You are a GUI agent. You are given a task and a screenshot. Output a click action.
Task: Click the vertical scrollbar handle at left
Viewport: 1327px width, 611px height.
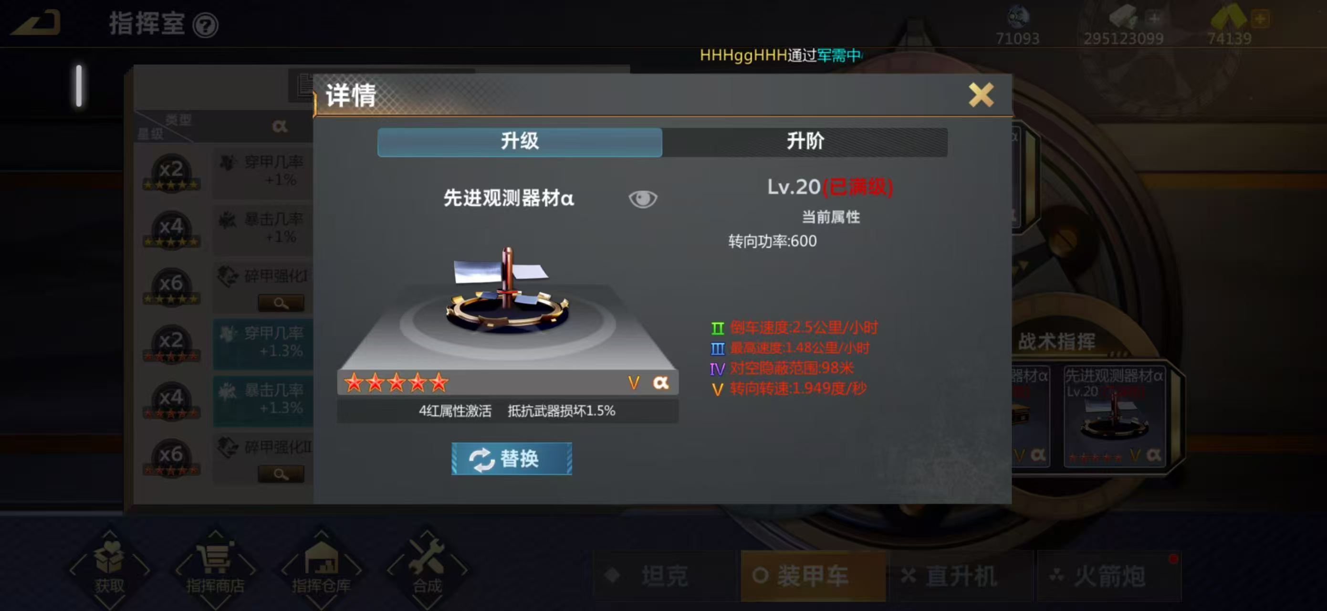[x=79, y=85]
